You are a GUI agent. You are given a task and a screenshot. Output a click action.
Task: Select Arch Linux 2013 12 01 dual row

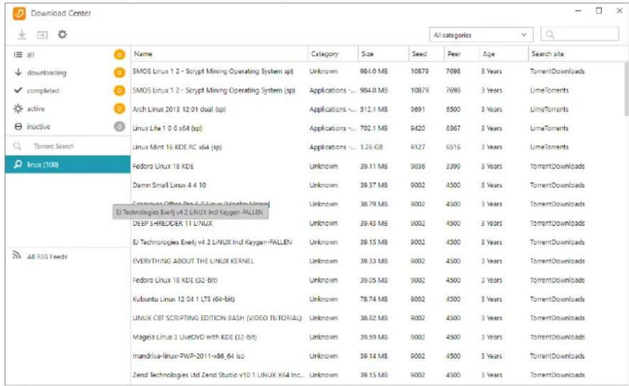pyautogui.click(x=377, y=109)
